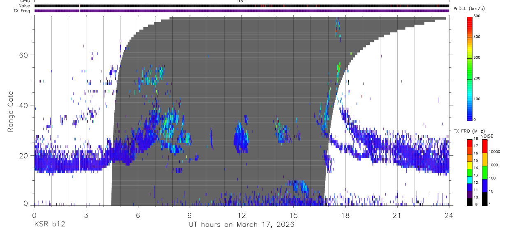505x233 pixels.
Task: Click x-axis tick label 3
Action: (86, 215)
